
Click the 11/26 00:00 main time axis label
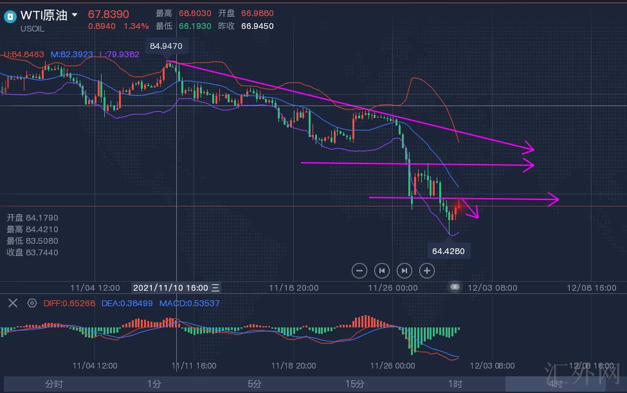click(393, 288)
